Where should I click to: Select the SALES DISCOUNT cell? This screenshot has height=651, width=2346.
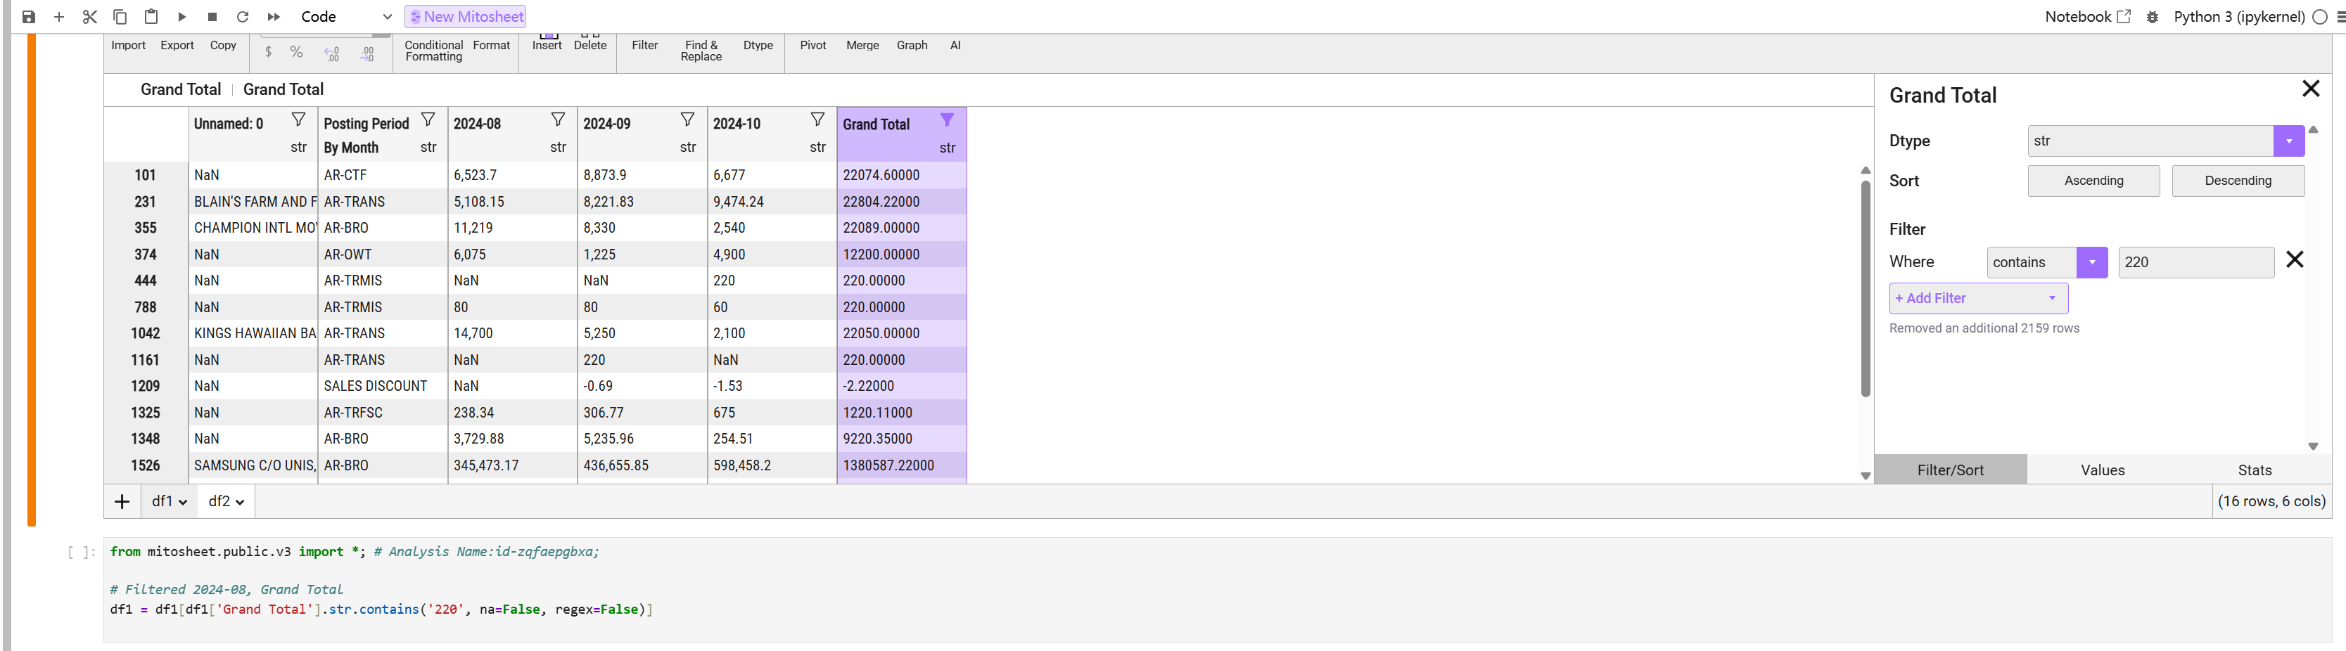point(383,386)
